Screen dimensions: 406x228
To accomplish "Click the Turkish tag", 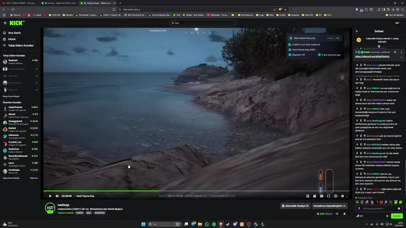I will pyautogui.click(x=80, y=213).
